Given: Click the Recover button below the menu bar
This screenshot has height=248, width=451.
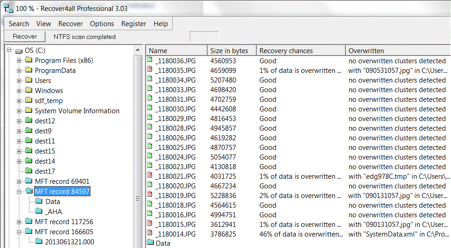Looking at the screenshot, I should click(x=25, y=37).
